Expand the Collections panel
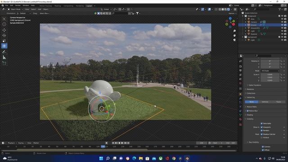The image size is (288, 162). point(251,93)
